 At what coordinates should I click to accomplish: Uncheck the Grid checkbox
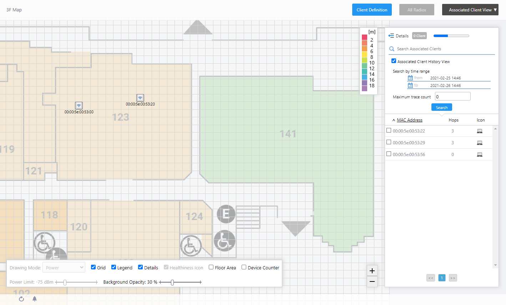[93, 267]
